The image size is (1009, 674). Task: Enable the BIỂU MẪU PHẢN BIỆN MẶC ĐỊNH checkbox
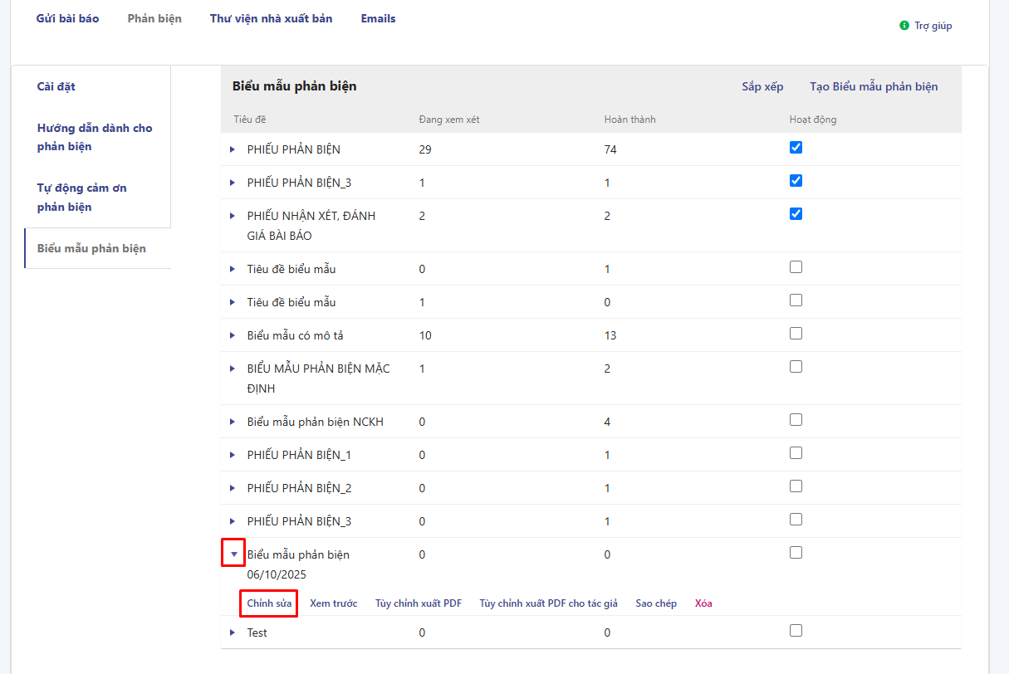796,367
